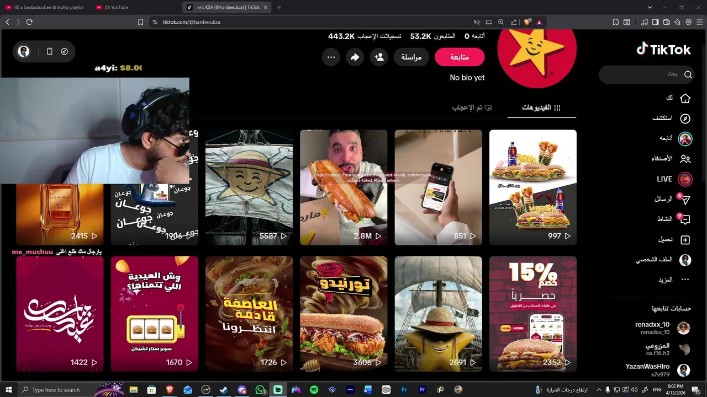Click the add-friend person icon
707x397 pixels.
(x=379, y=57)
